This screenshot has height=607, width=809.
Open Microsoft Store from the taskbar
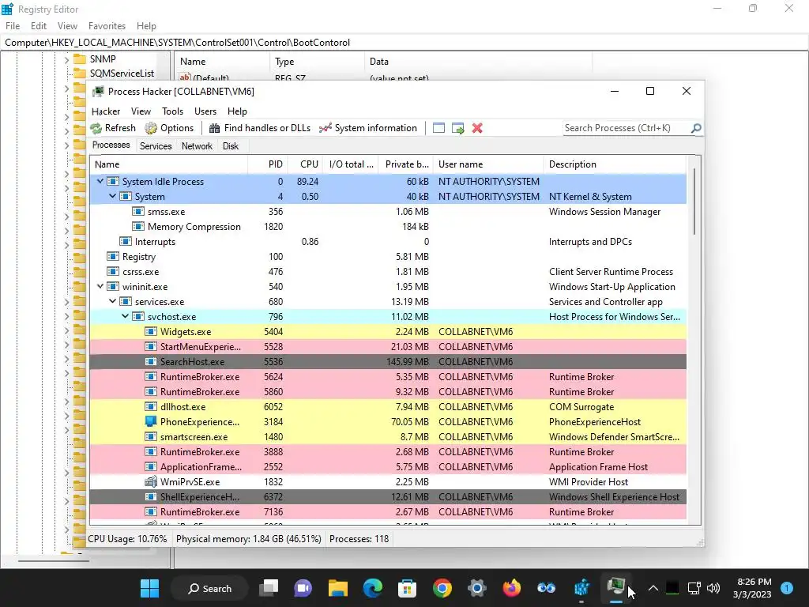pos(407,588)
